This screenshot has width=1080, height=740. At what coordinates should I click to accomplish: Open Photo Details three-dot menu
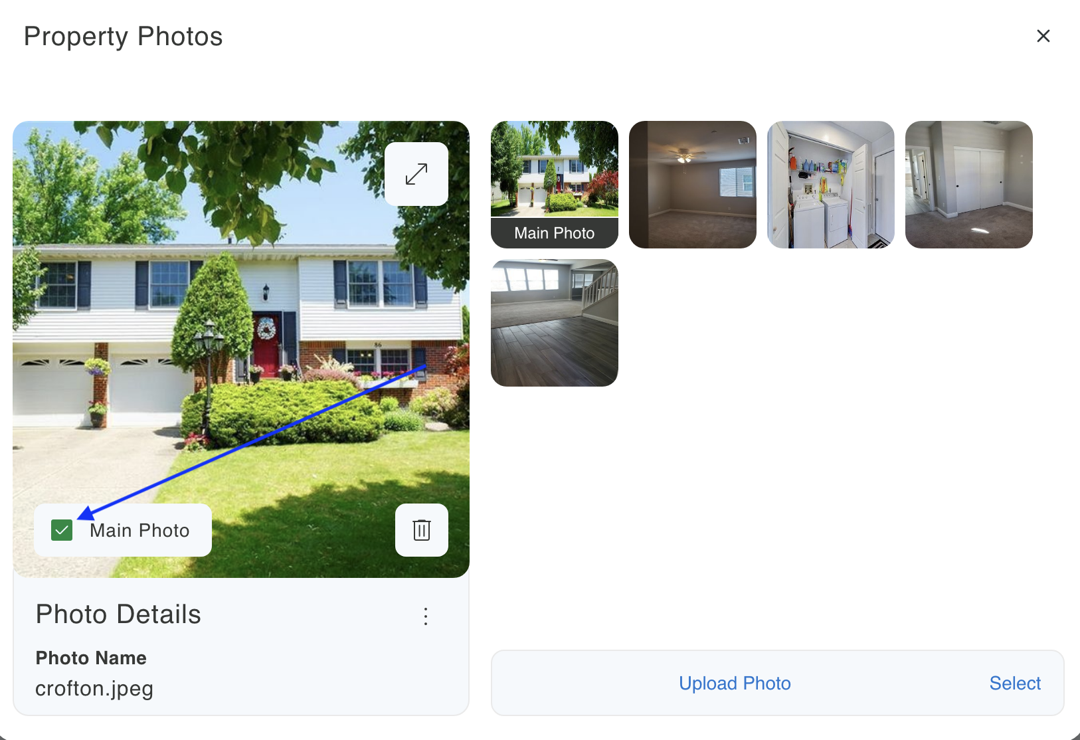[426, 616]
